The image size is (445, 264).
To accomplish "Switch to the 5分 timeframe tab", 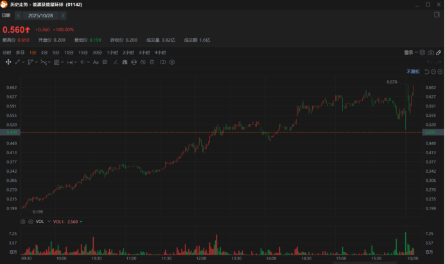I will pyautogui.click(x=56, y=52).
